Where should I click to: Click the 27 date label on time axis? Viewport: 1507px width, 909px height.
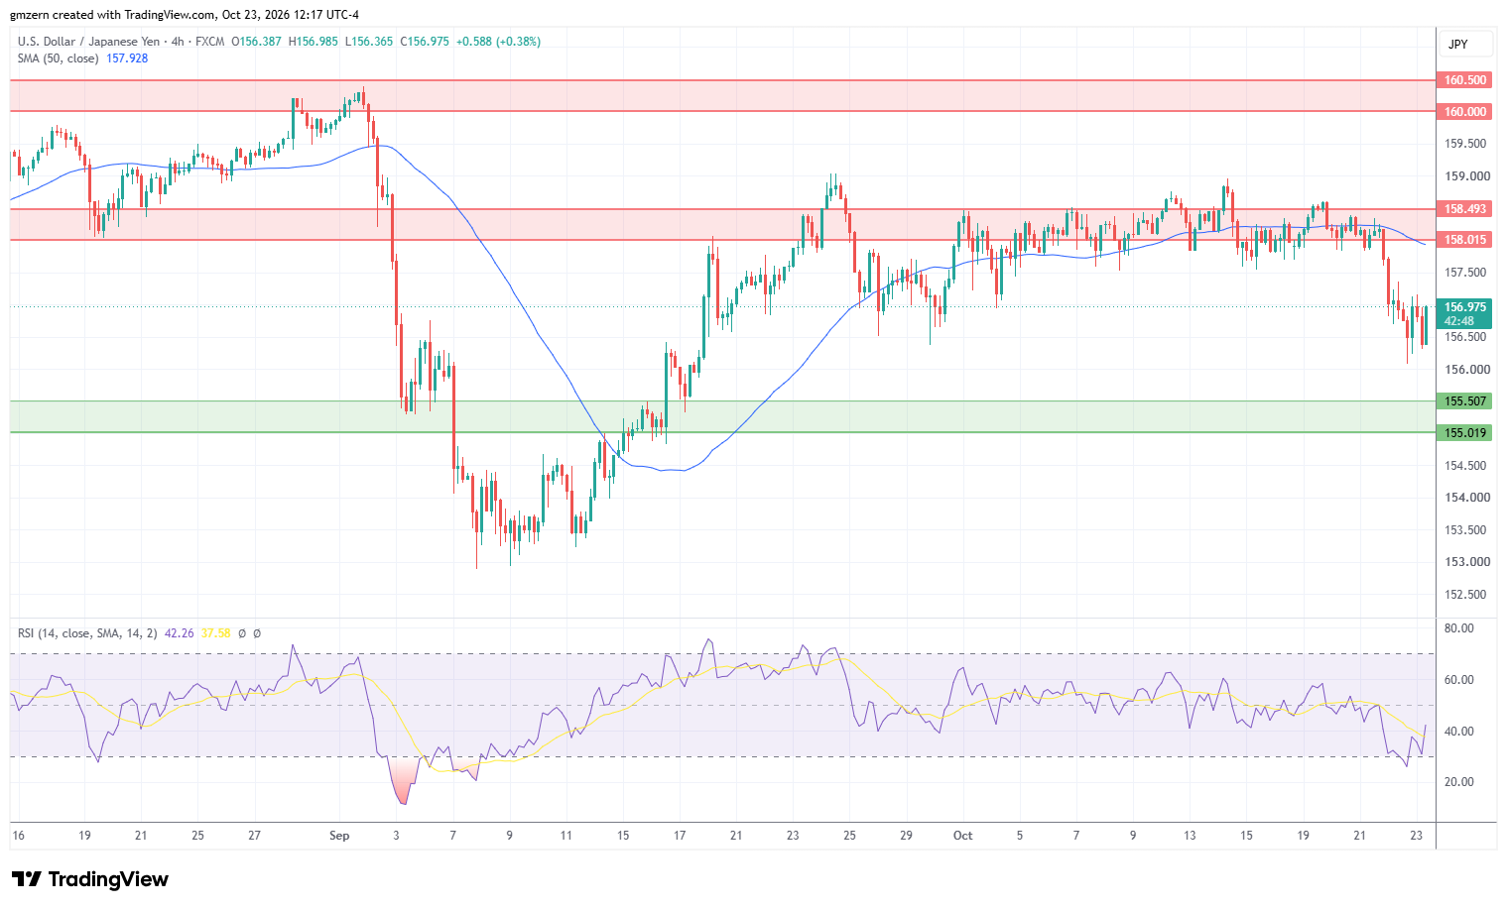(x=255, y=836)
